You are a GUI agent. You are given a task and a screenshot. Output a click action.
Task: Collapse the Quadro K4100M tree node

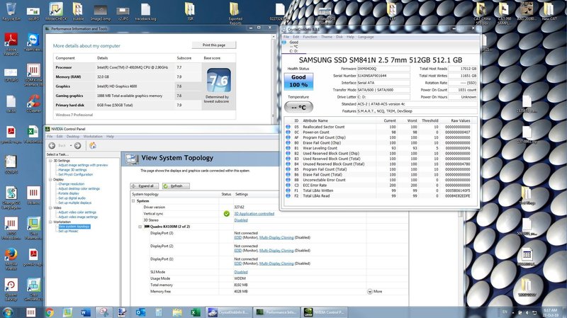[140, 226]
